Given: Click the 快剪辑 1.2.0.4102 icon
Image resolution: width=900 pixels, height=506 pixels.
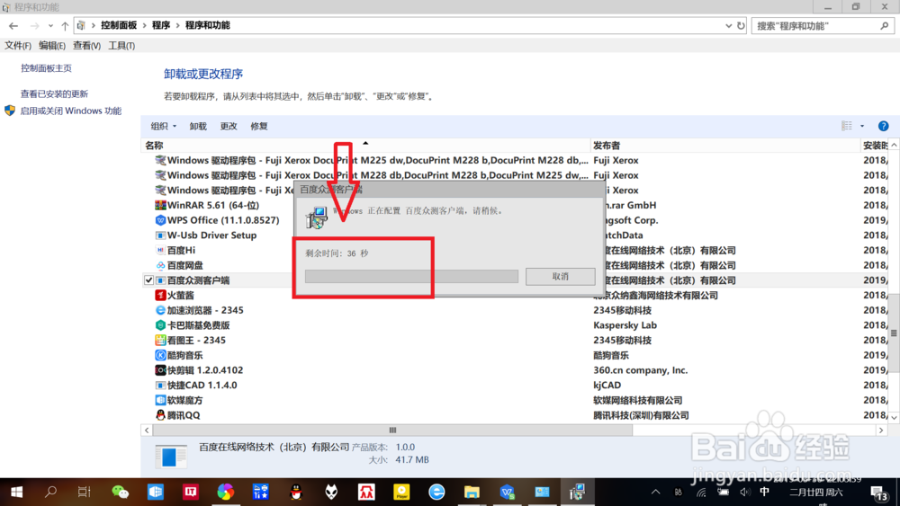Looking at the screenshot, I should (x=160, y=370).
